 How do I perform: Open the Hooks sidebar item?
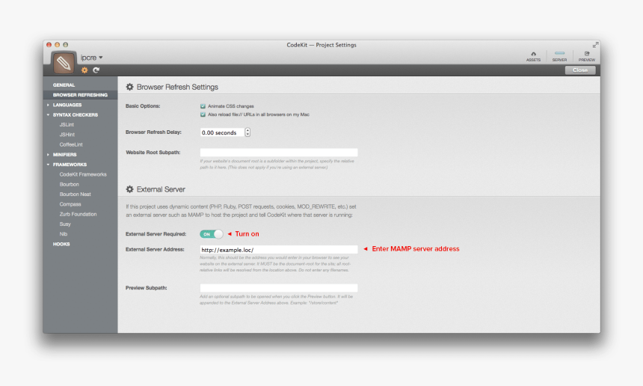(x=61, y=244)
